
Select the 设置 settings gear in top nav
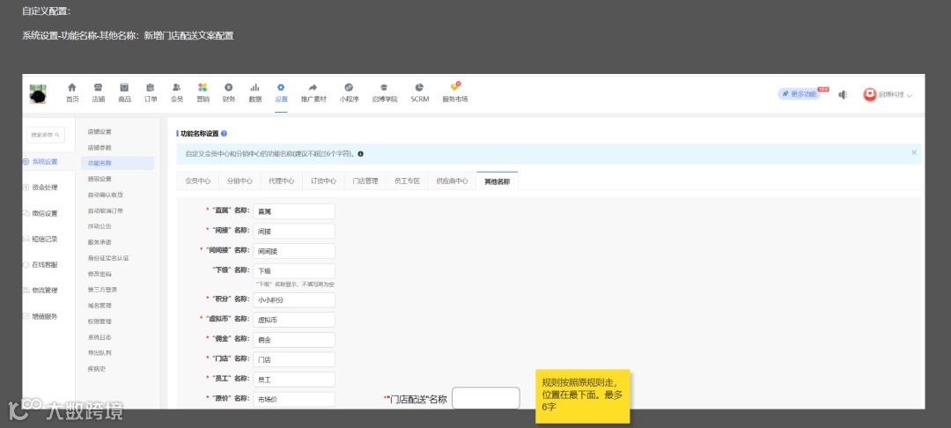[x=281, y=87]
